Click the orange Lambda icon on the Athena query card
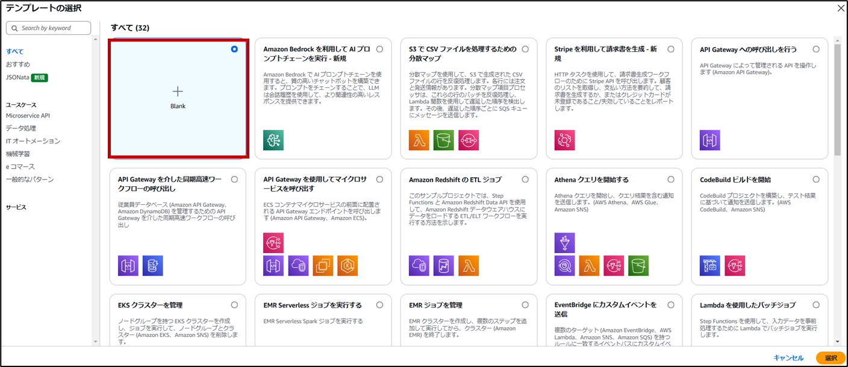The width and height of the screenshot is (848, 367). [x=590, y=266]
